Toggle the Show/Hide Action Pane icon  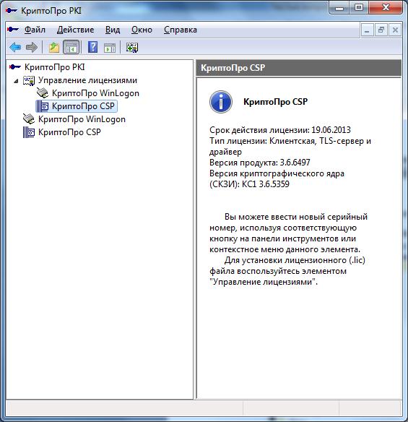[x=110, y=48]
